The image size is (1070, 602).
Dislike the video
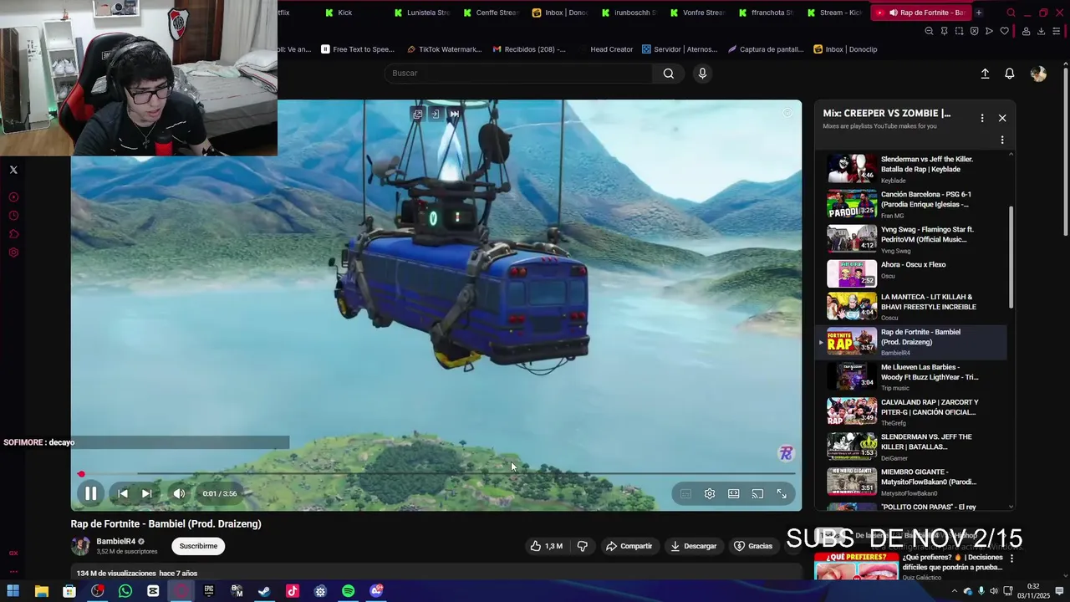coord(583,546)
